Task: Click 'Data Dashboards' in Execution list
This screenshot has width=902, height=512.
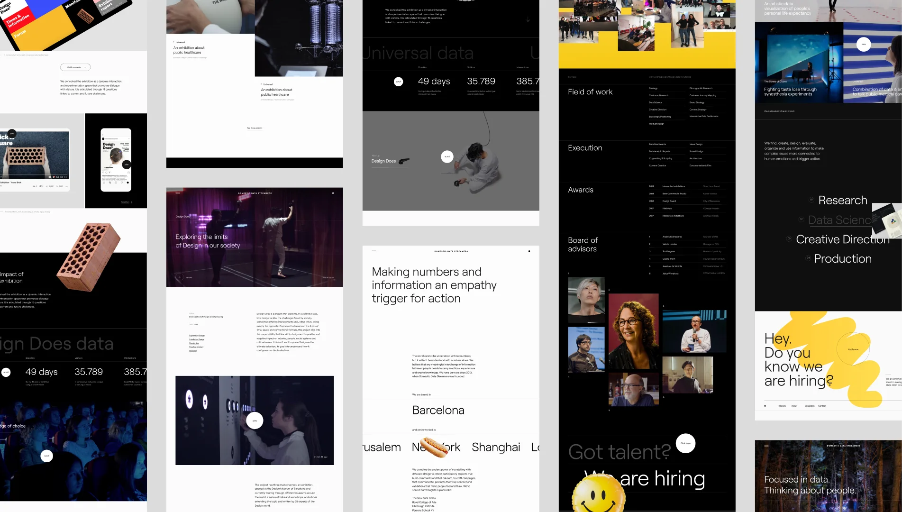Action: [x=657, y=144]
